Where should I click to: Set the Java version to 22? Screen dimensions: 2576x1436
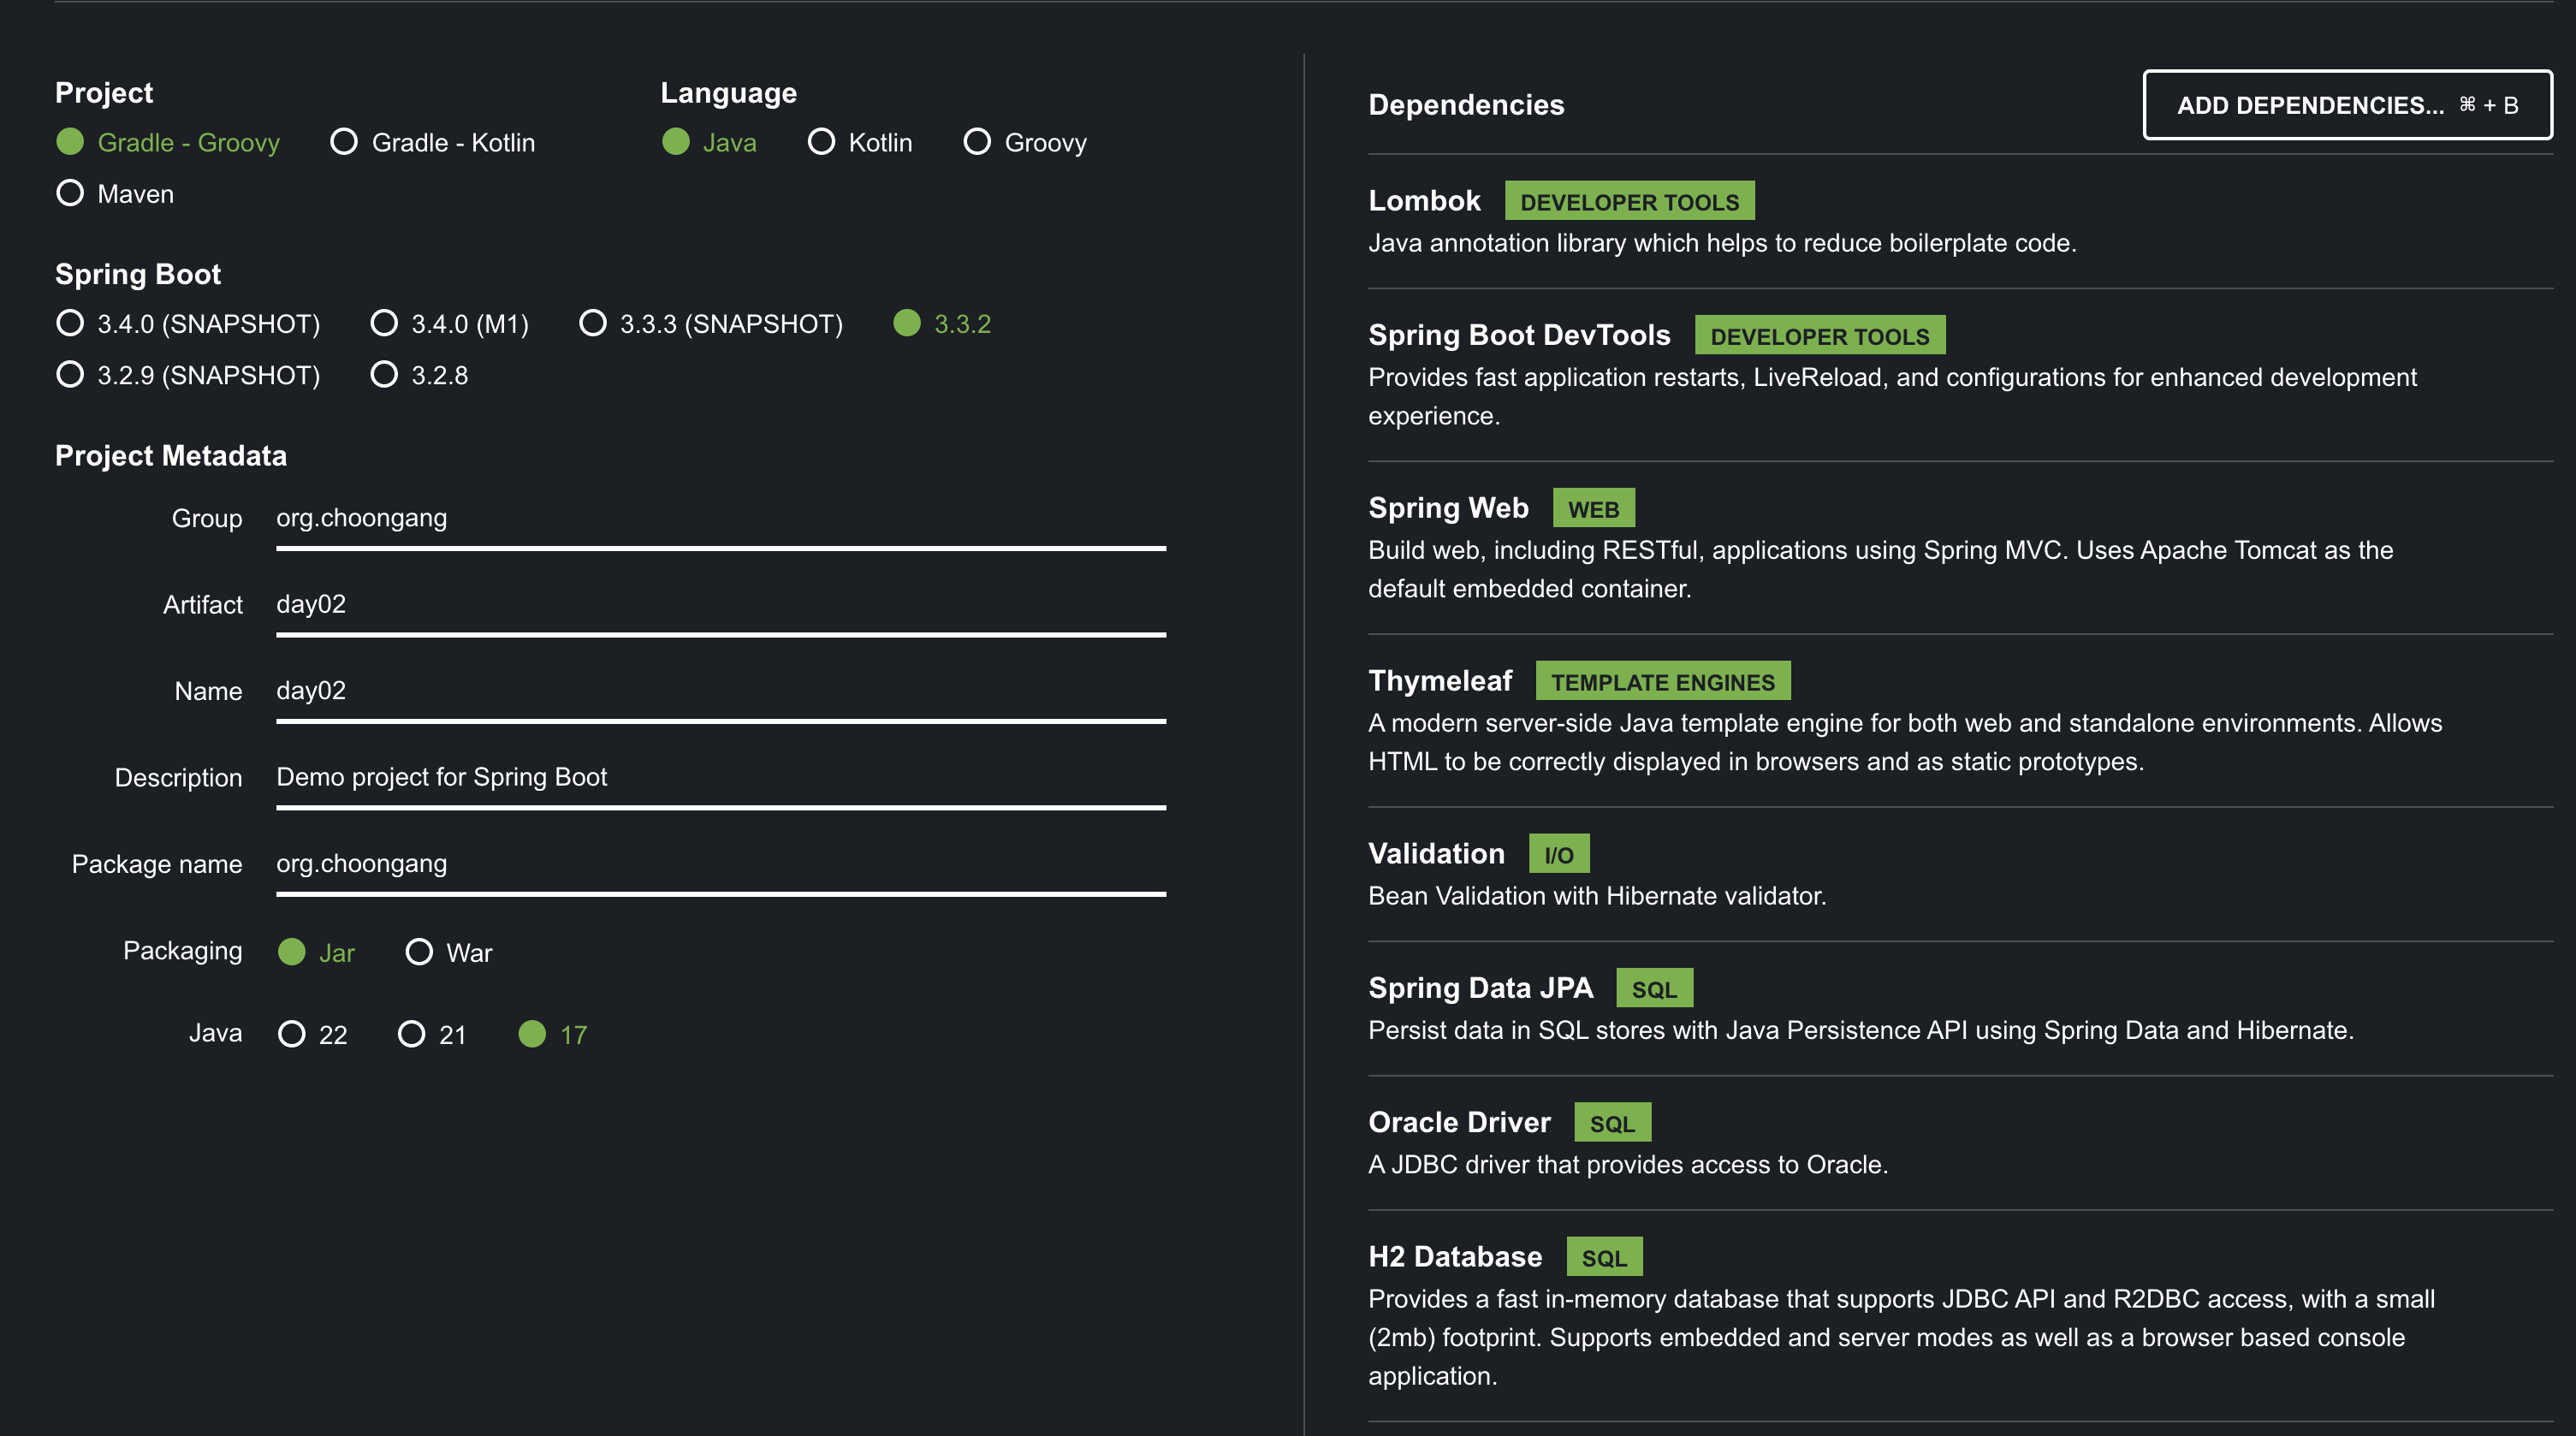pyautogui.click(x=291, y=1034)
